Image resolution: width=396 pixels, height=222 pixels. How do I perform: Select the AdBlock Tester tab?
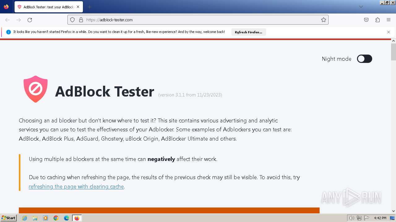[49, 7]
